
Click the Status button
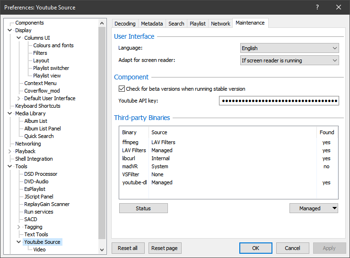pos(143,208)
